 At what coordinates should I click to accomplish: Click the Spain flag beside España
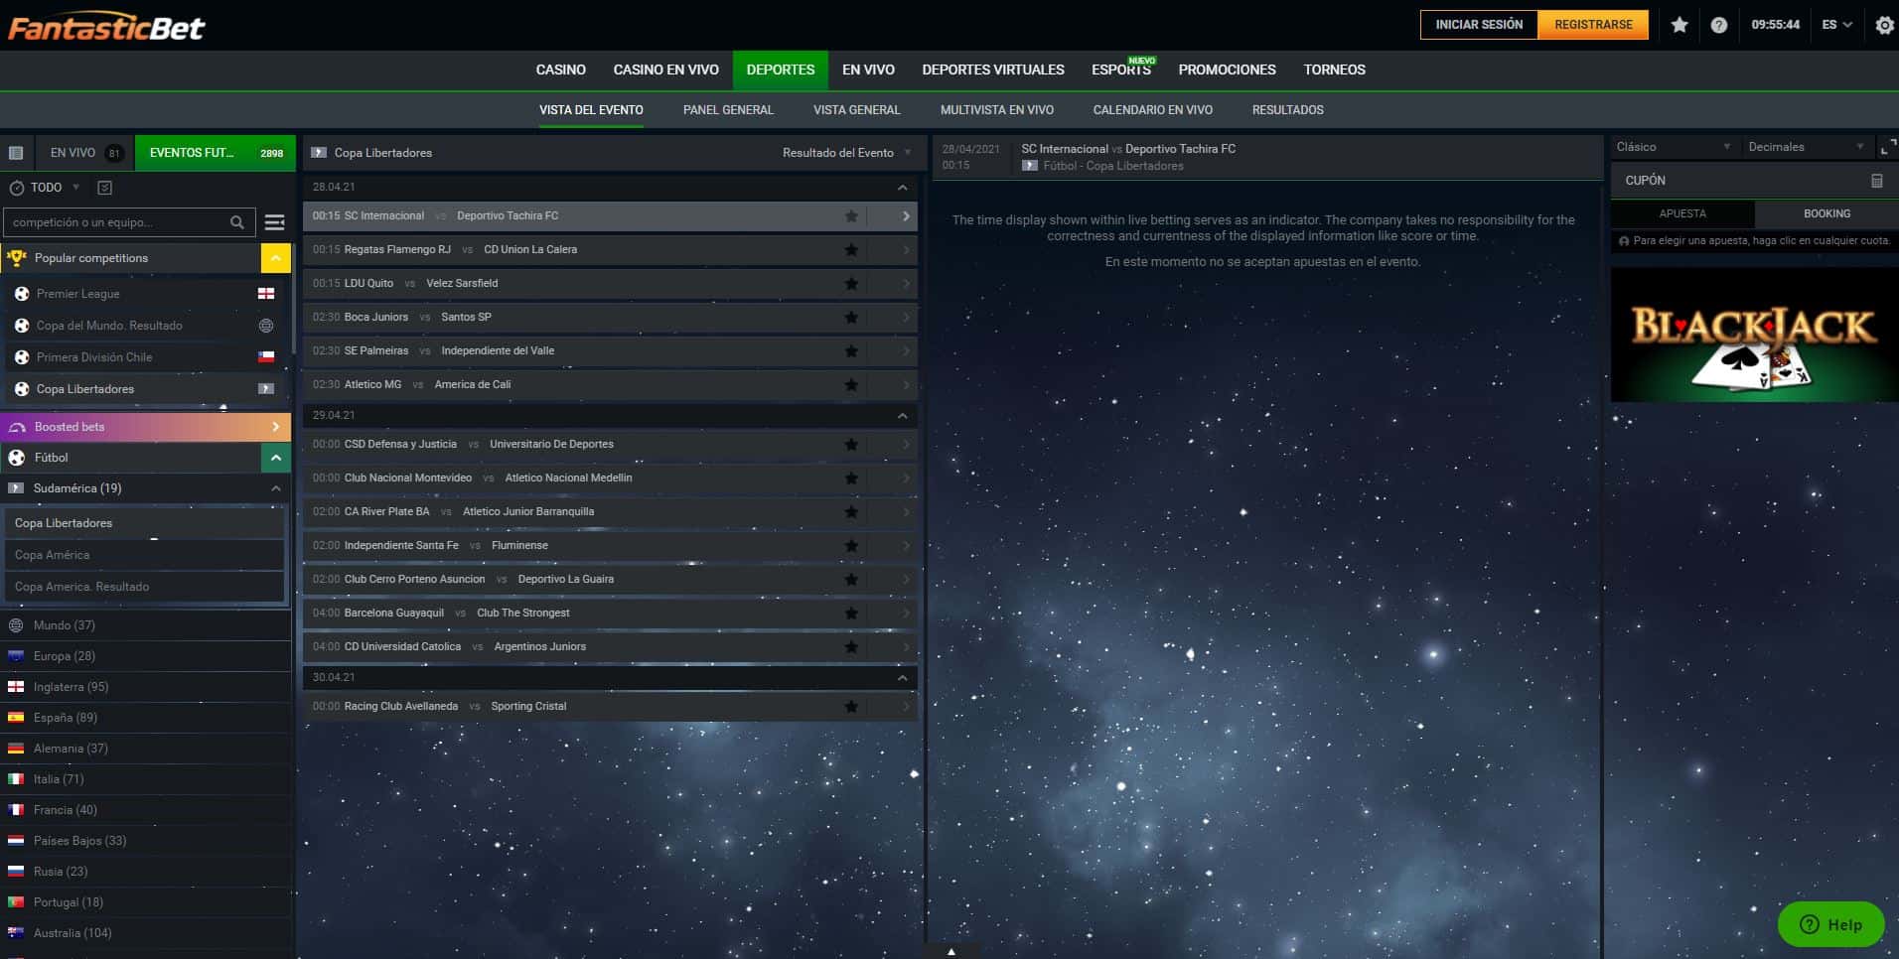[16, 718]
